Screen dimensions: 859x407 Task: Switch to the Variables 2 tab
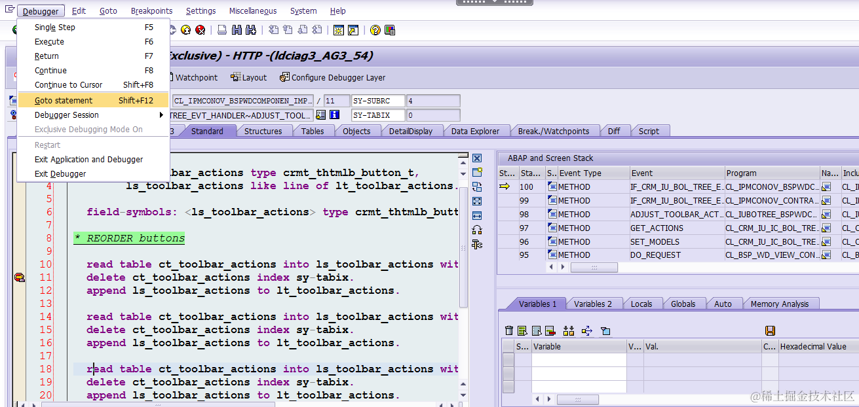592,304
